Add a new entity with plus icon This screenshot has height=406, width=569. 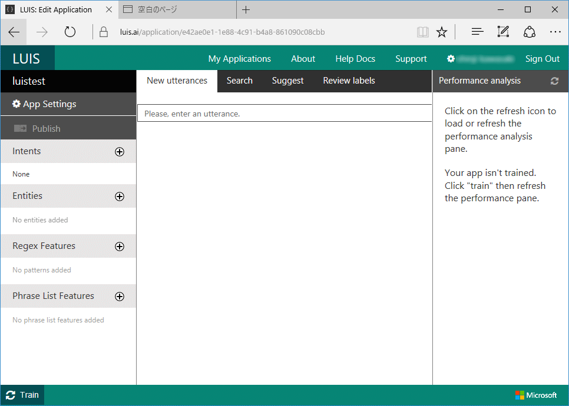point(120,197)
